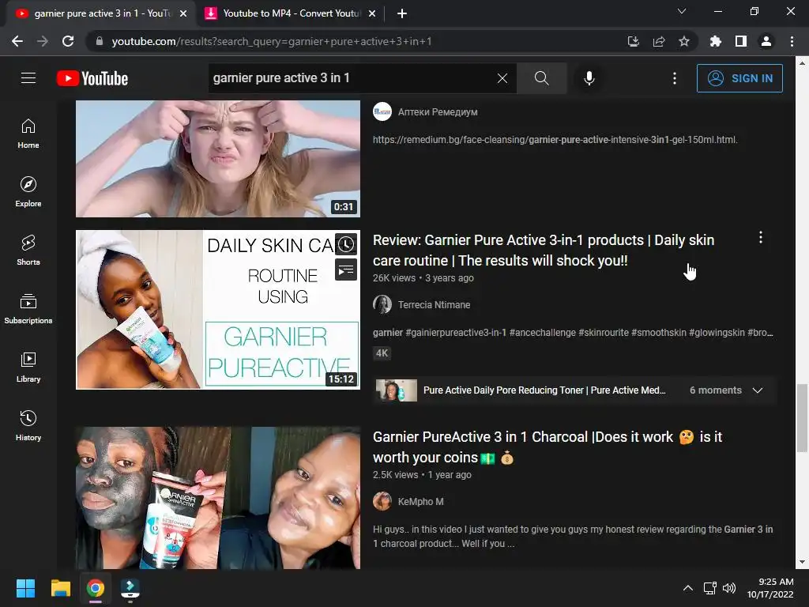The height and width of the screenshot is (607, 809).
Task: Open Chrome extensions puzzle icon
Action: point(716,41)
